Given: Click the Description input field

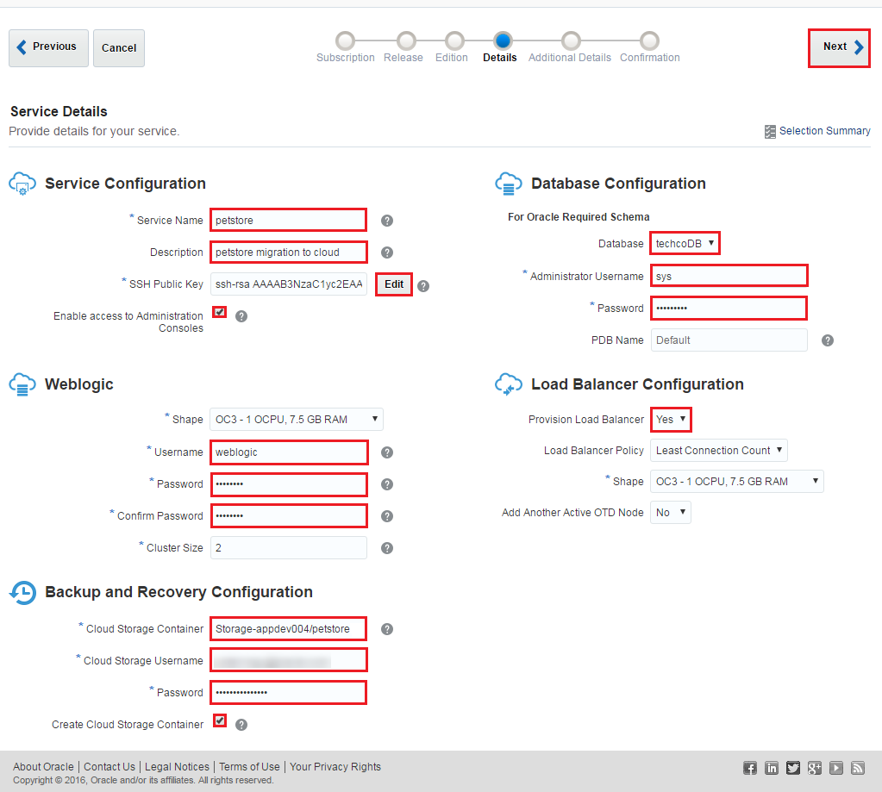Looking at the screenshot, I should coord(289,252).
